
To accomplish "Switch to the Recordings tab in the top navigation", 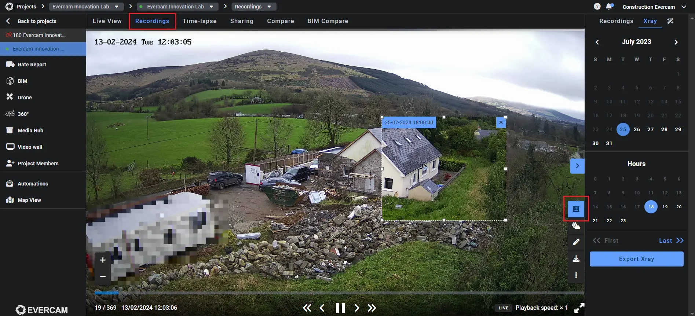I will point(152,21).
